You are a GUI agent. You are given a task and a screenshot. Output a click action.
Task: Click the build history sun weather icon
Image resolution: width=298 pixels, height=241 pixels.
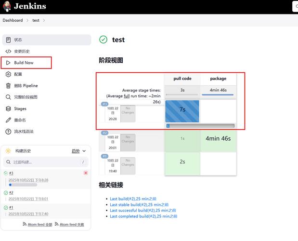(8, 151)
